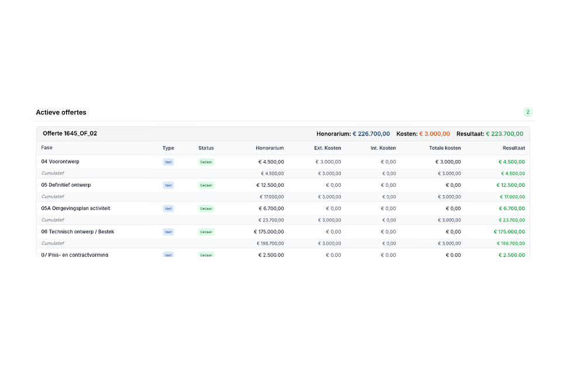Click the Actieve offertes section heading
Screen dimensions: 573x382
pos(61,113)
